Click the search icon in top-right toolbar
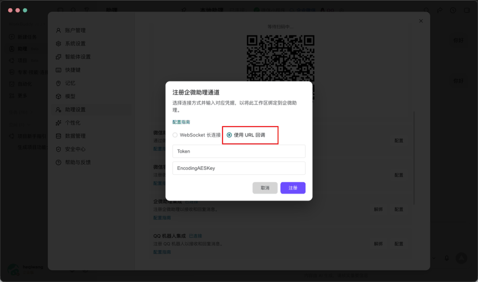Screen dimensions: 478x282 427,10
